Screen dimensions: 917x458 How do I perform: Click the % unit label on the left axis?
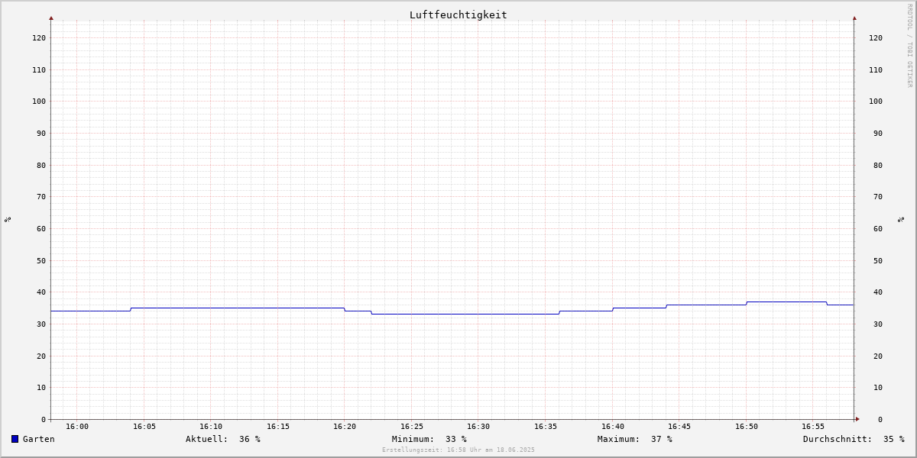pos(8,219)
